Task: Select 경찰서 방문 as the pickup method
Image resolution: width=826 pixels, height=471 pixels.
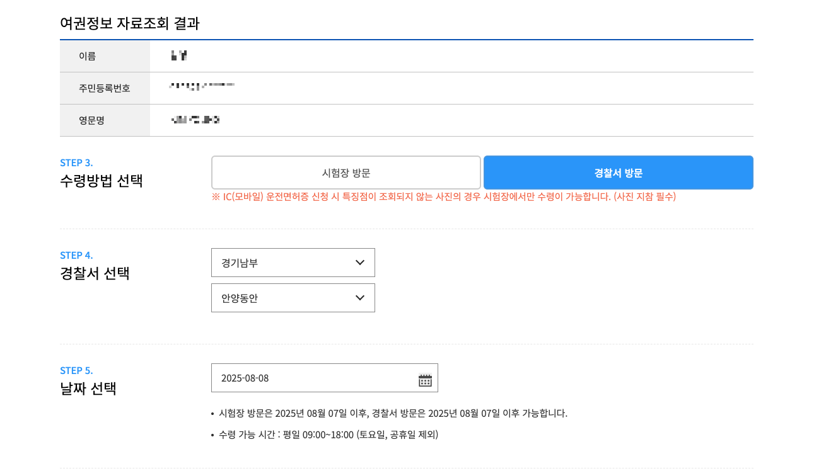Action: (618, 172)
